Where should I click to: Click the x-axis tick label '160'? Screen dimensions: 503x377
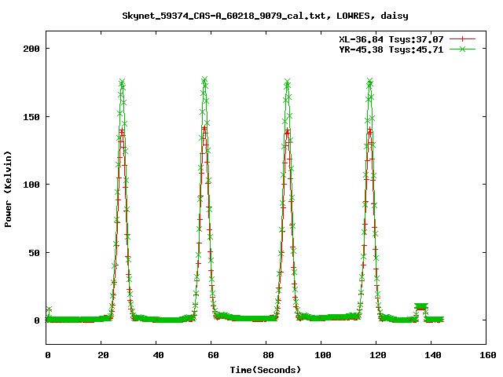[x=488, y=355]
